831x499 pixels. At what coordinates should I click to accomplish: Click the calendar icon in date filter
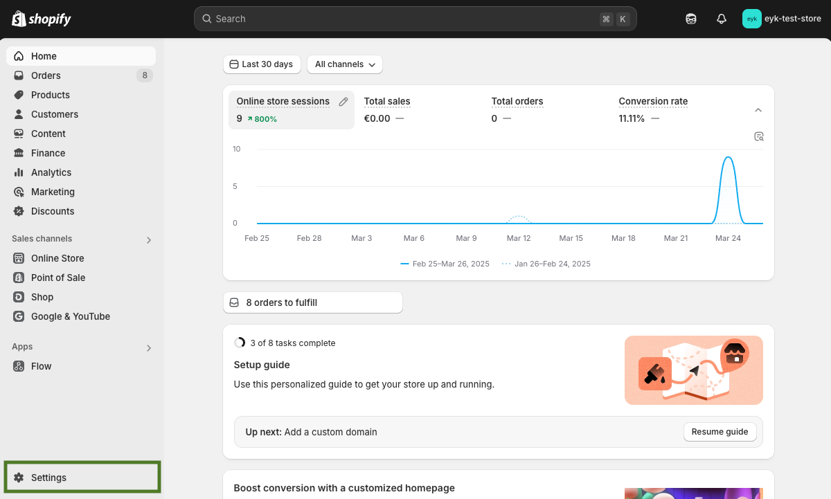(234, 64)
